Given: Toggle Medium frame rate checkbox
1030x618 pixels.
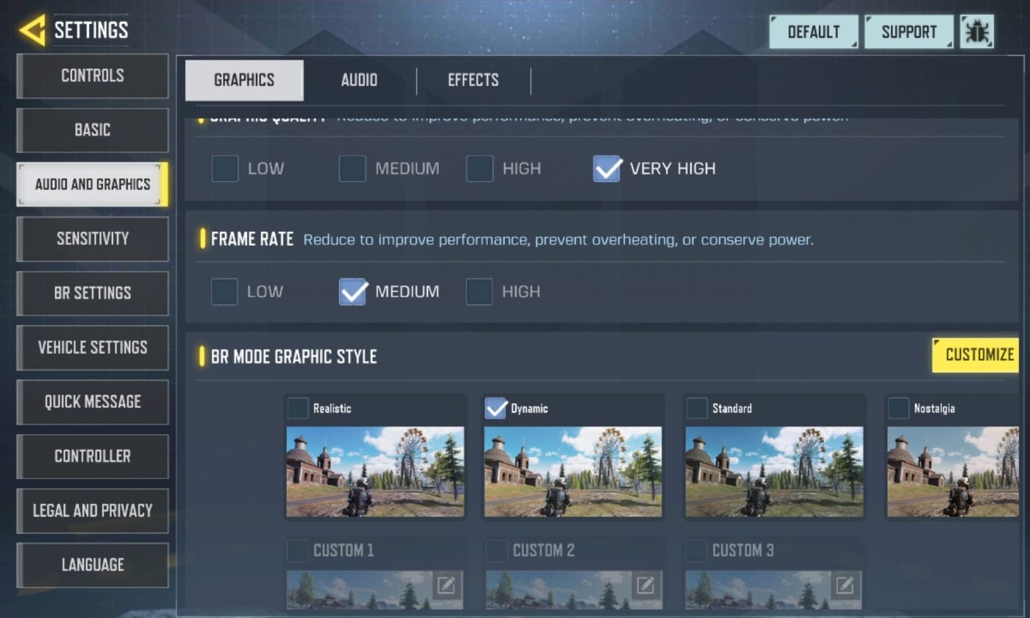Looking at the screenshot, I should tap(353, 291).
